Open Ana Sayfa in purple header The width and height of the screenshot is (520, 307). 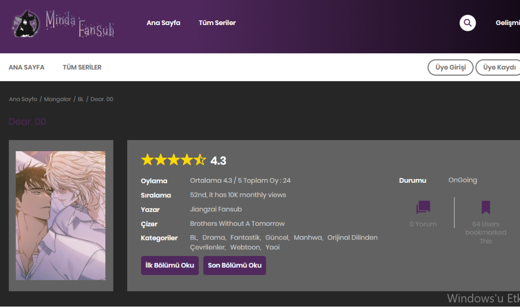coord(163,23)
